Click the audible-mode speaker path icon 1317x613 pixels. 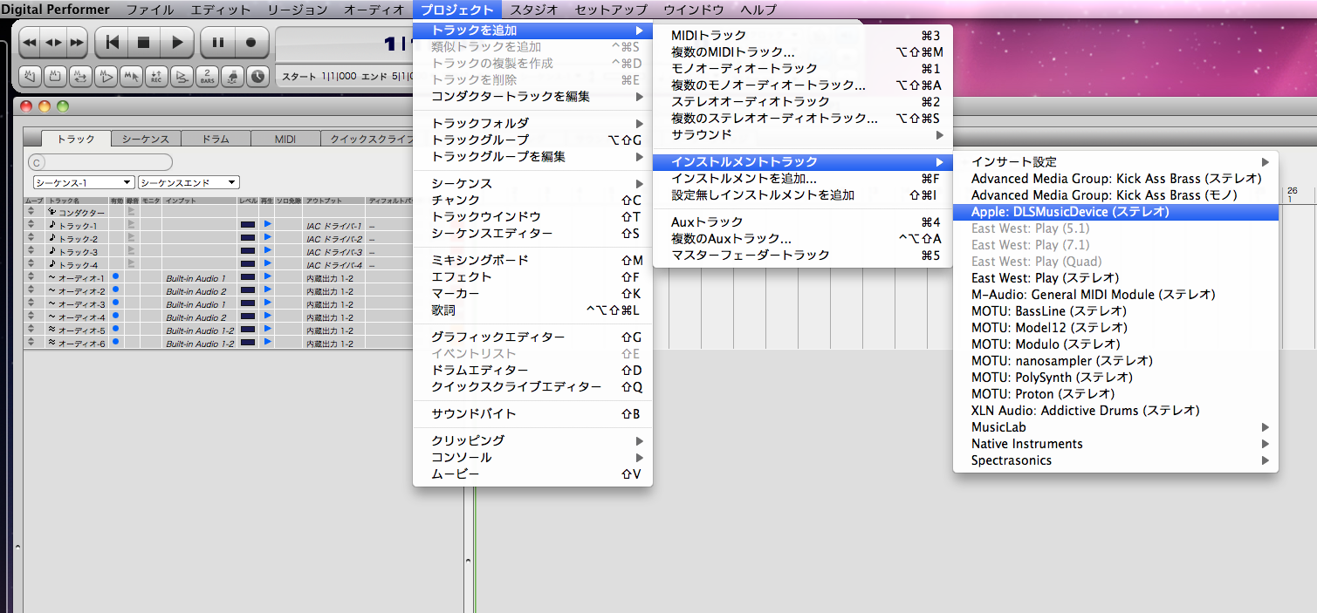tap(182, 76)
